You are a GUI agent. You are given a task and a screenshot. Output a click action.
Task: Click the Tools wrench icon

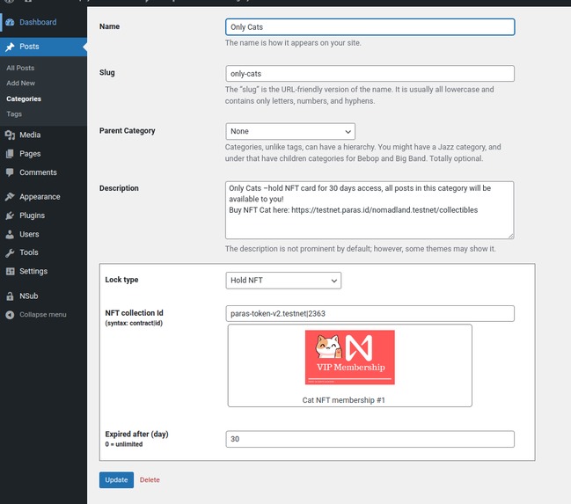click(x=10, y=252)
